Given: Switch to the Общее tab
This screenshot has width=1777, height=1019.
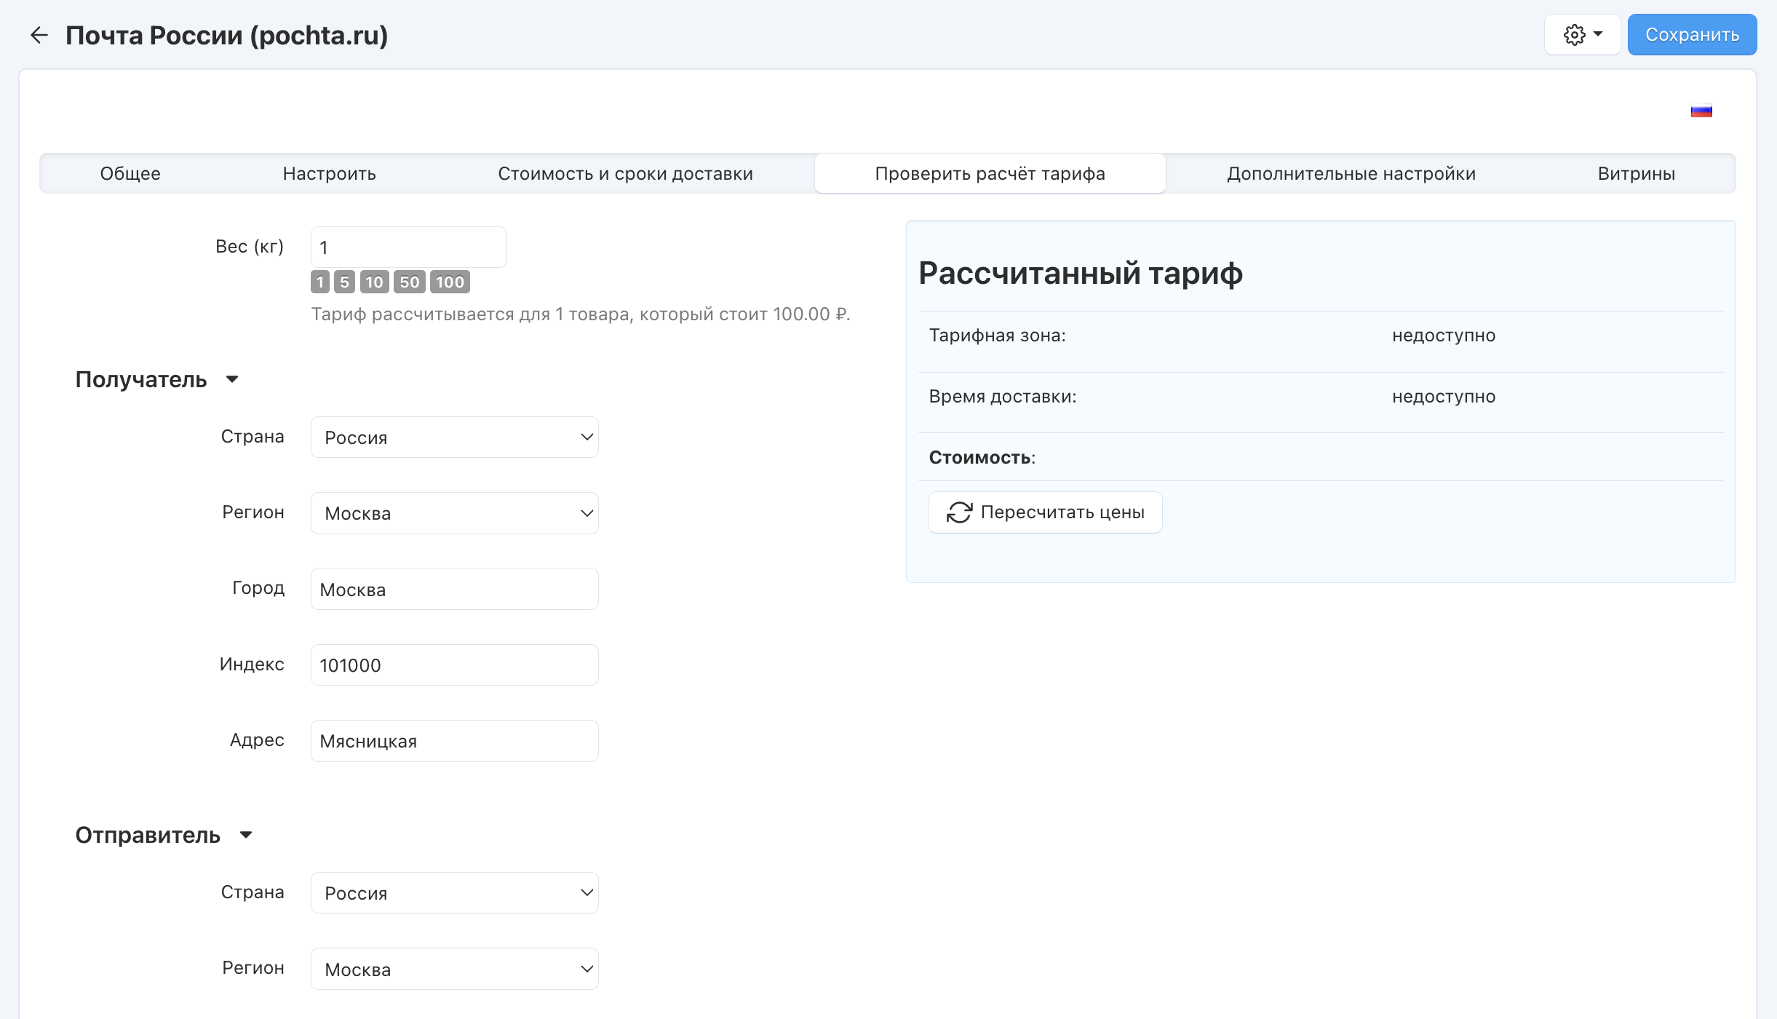Looking at the screenshot, I should pyautogui.click(x=130, y=174).
